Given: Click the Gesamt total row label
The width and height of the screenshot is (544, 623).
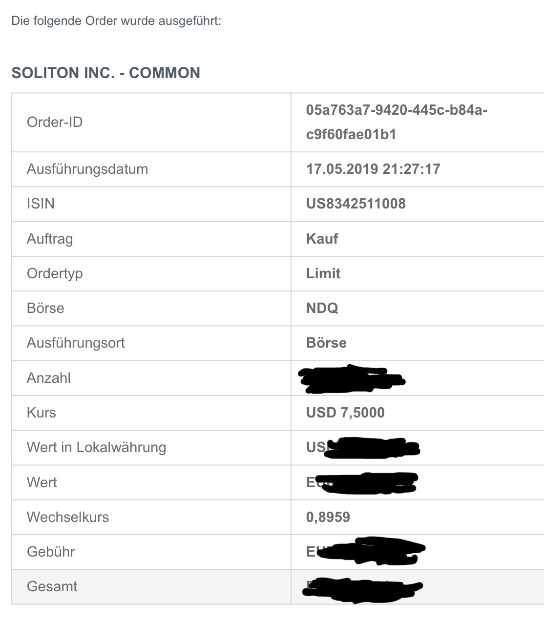Looking at the screenshot, I should tap(52, 586).
